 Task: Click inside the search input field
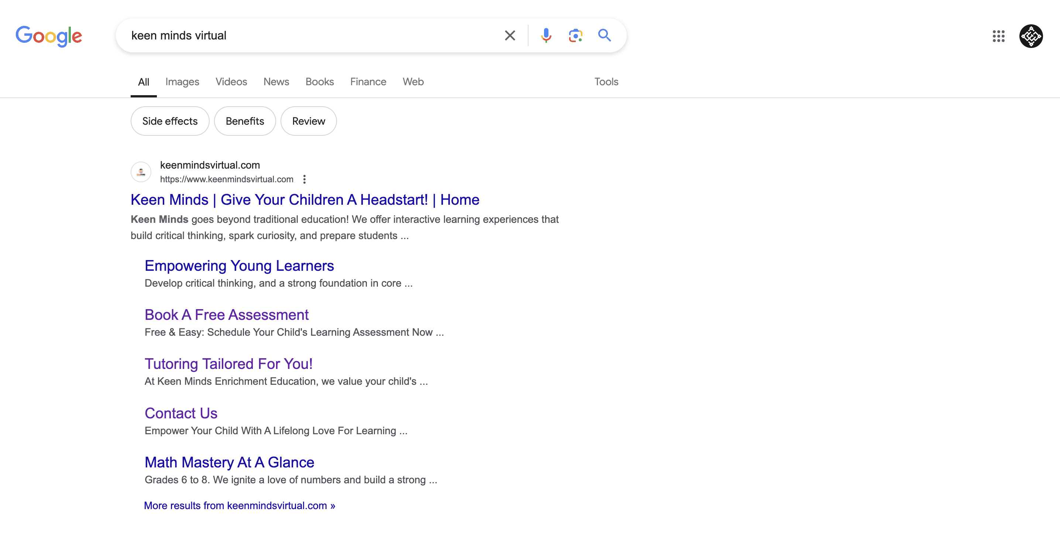tap(313, 36)
